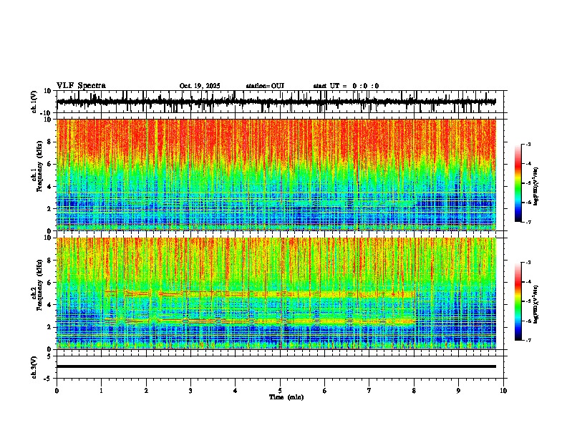567x438 pixels.
Task: Click the 'ch.3(V)' axis label
Action: [34, 367]
